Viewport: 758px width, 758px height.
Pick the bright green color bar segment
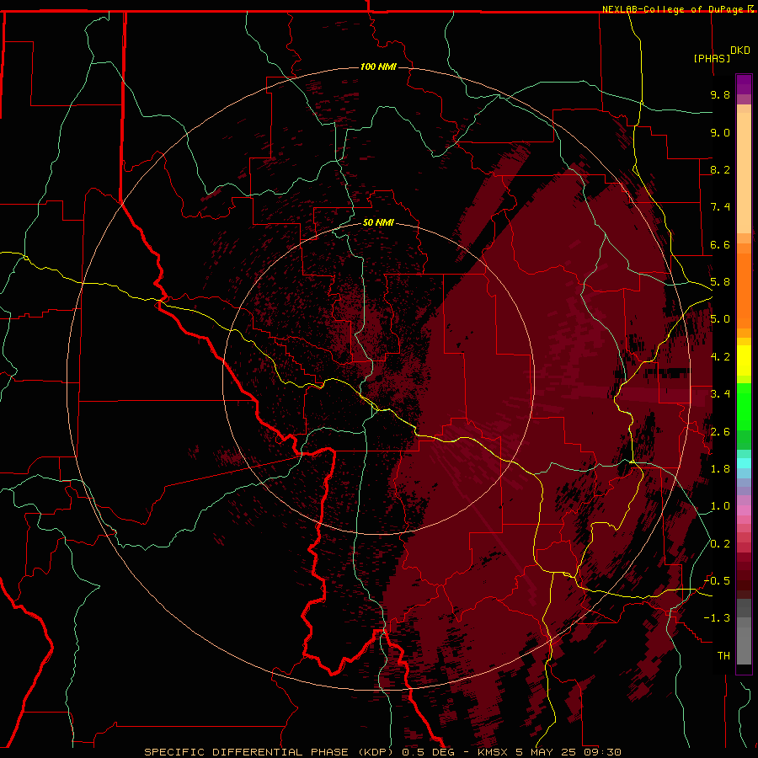click(744, 407)
